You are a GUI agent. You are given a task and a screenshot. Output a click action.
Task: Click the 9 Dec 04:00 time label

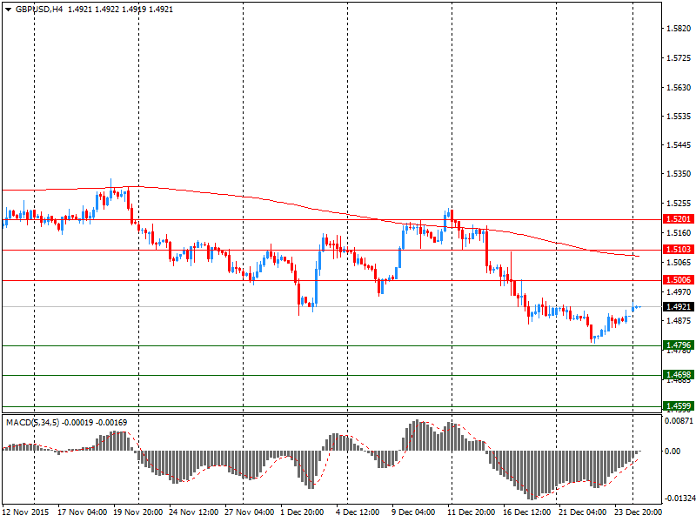click(x=413, y=512)
